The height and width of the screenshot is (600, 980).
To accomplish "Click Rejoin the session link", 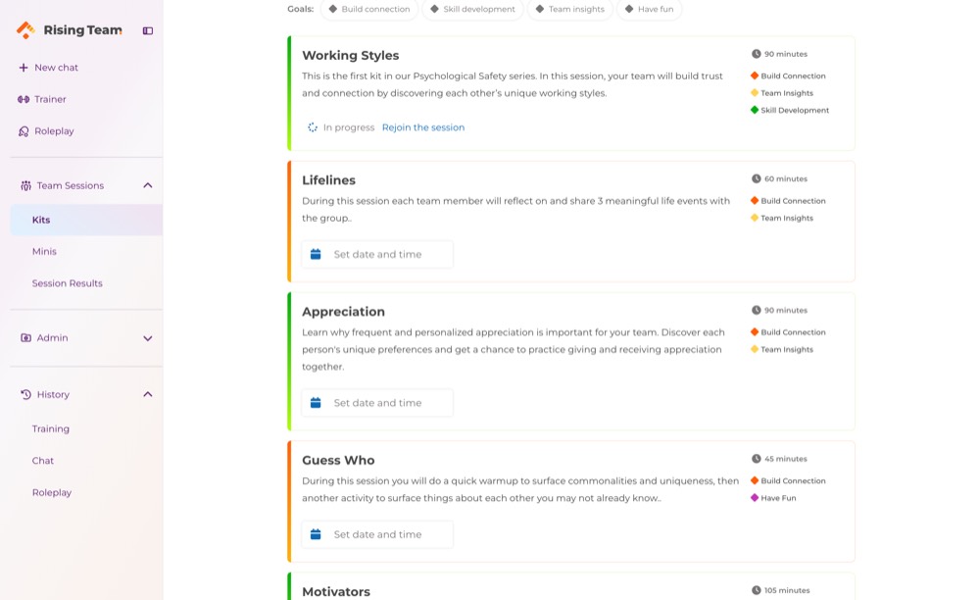I will pos(423,127).
